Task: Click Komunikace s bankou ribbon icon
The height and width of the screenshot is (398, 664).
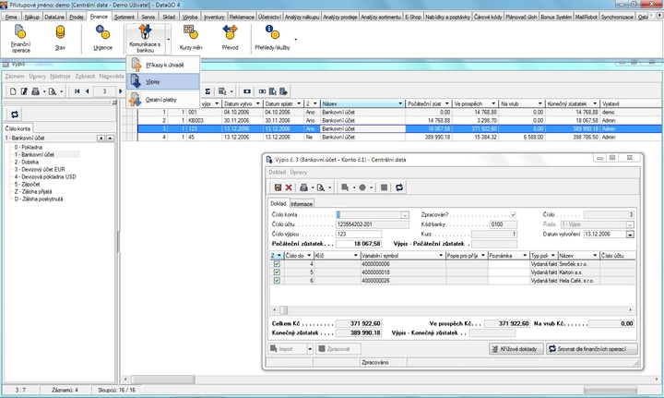Action: tap(145, 38)
